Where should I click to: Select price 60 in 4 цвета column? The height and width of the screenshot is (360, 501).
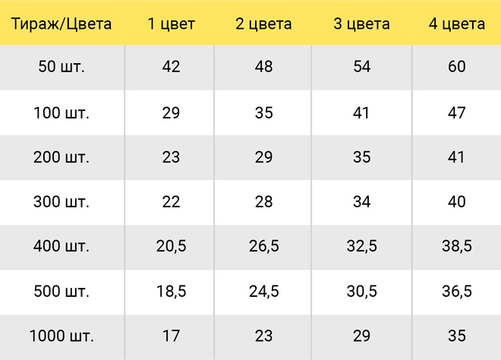456,67
